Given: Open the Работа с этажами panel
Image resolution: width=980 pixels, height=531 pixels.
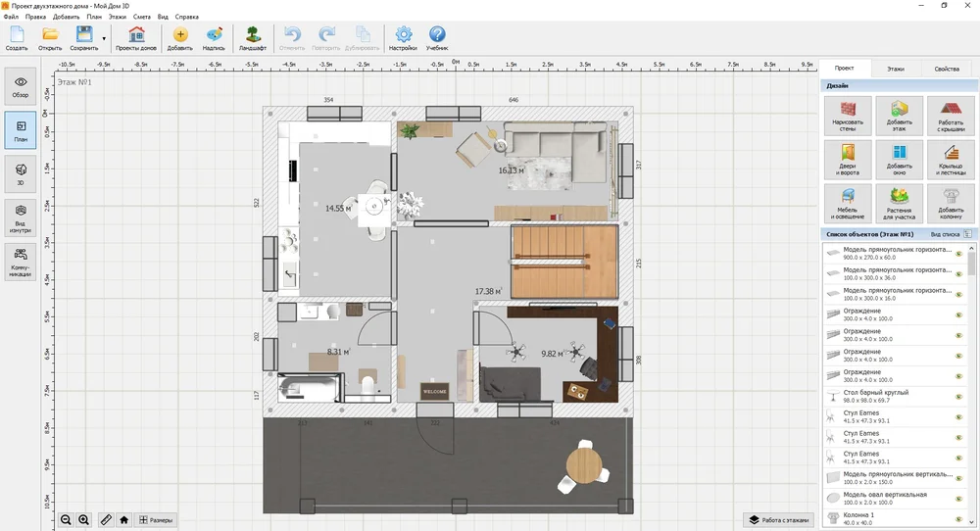Looking at the screenshot, I should (x=779, y=519).
